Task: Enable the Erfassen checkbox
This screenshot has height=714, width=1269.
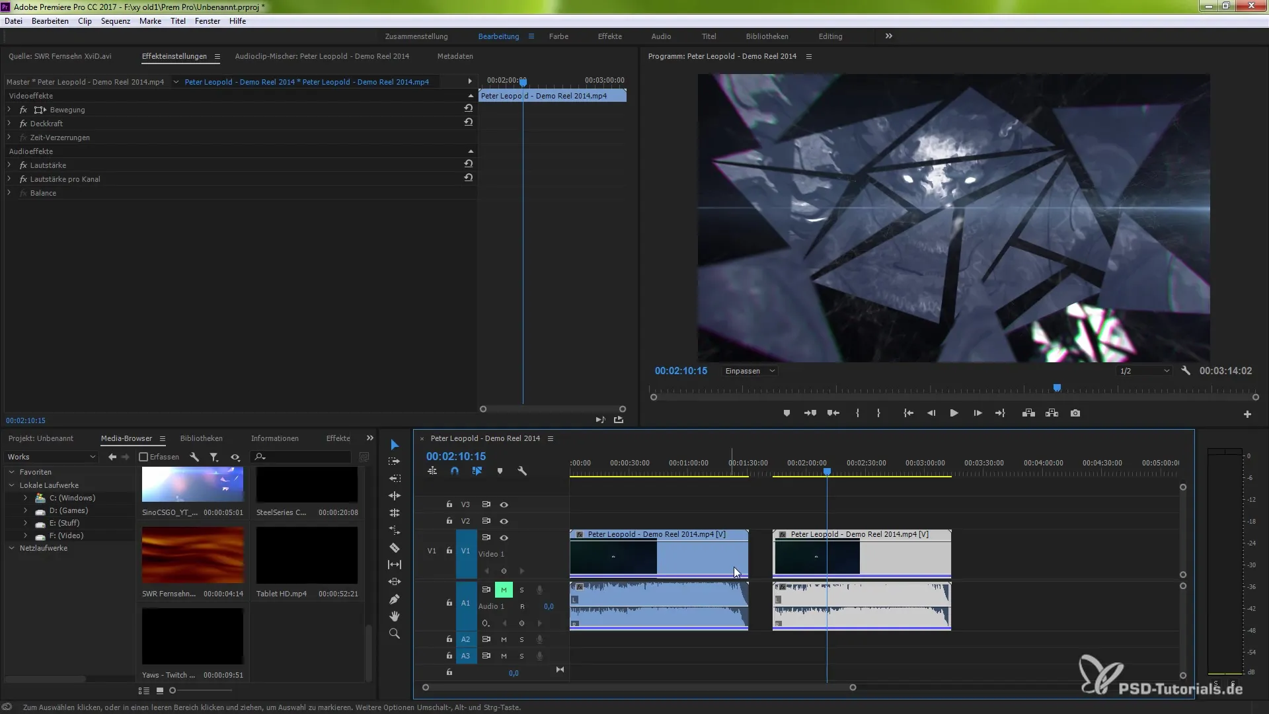Action: coord(143,457)
